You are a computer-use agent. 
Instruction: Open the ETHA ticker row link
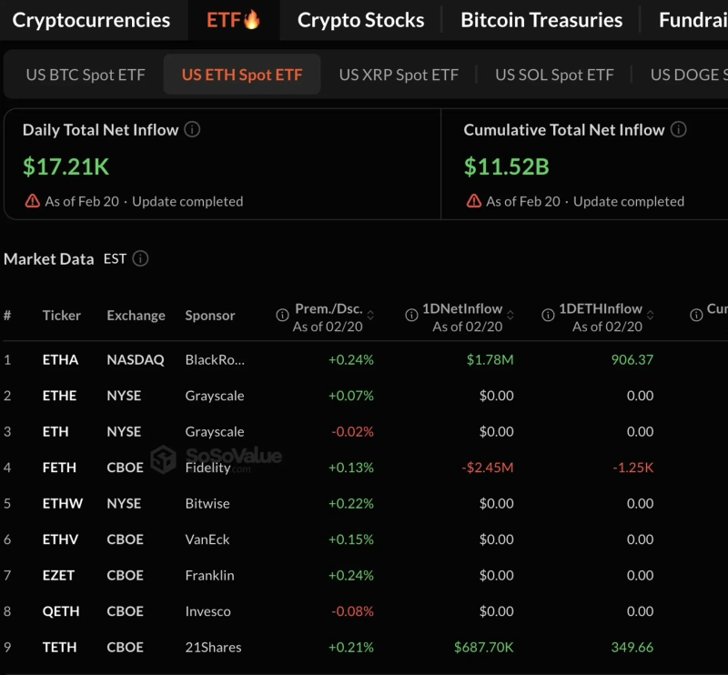click(61, 359)
